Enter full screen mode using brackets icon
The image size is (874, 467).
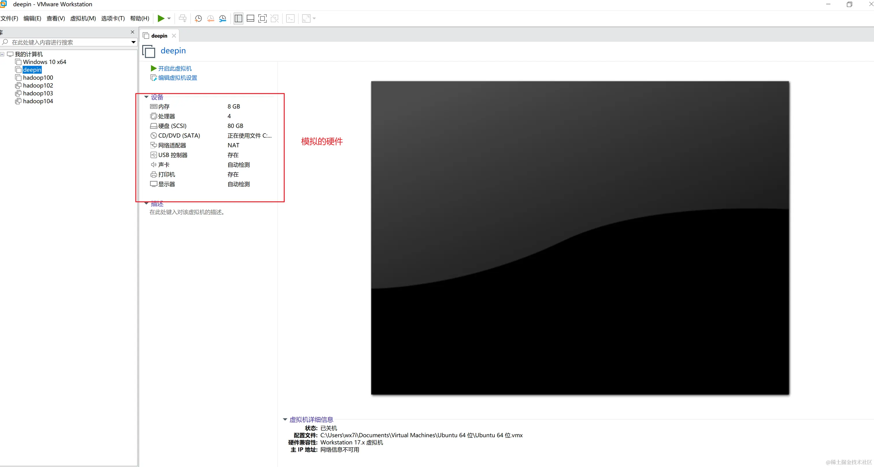click(x=262, y=18)
